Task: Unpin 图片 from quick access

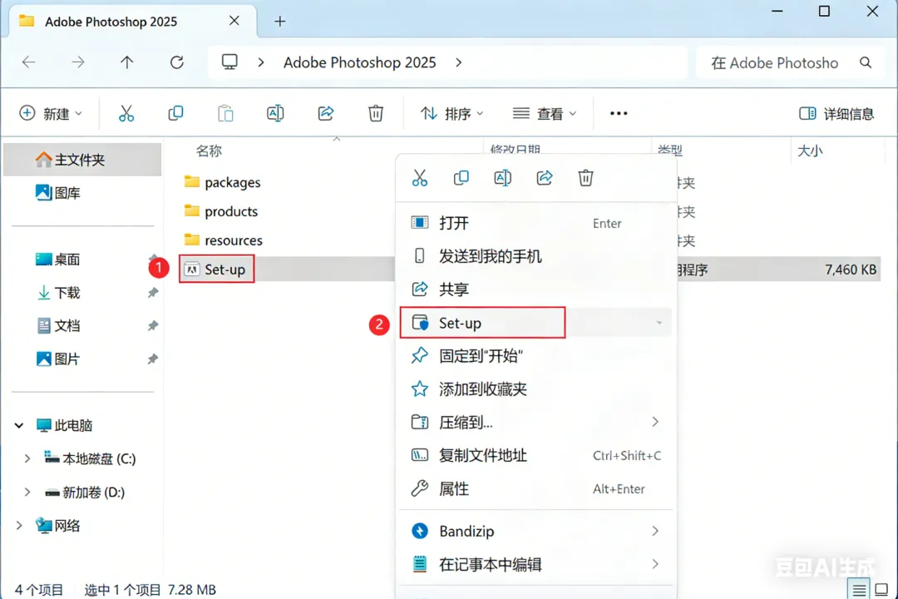Action: (153, 359)
